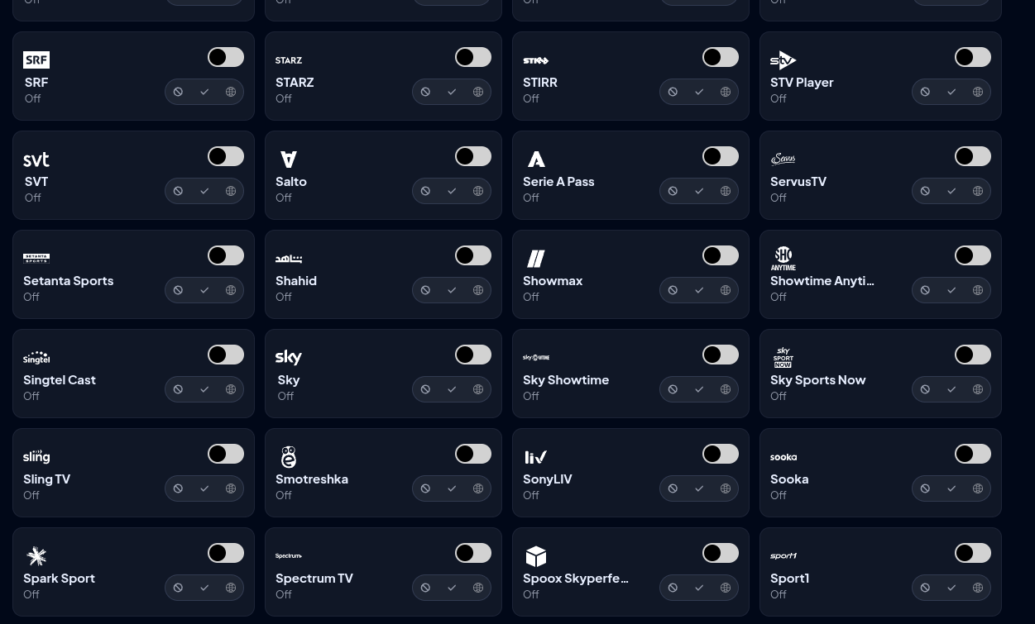Screen dimensions: 1035x624
Task: Click the block icon on SRF card
Action: point(178,92)
